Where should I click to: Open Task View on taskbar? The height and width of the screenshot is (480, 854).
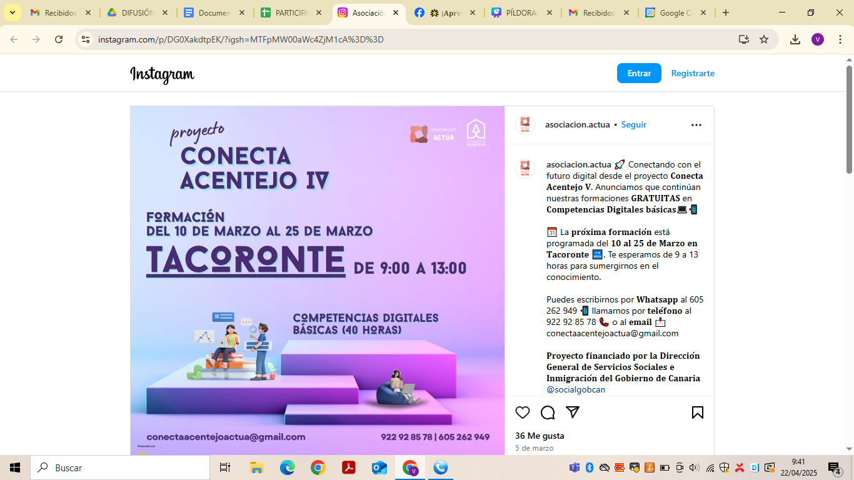point(225,467)
